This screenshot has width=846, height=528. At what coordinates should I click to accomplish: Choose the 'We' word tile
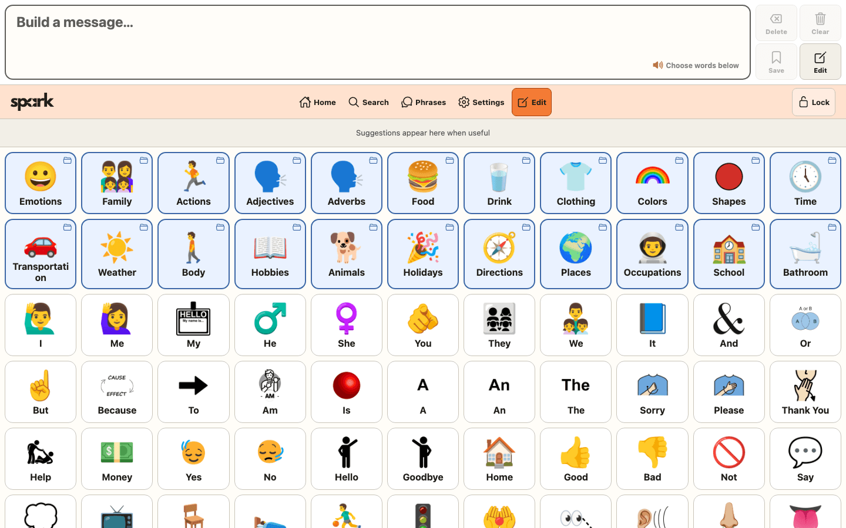tap(576, 325)
